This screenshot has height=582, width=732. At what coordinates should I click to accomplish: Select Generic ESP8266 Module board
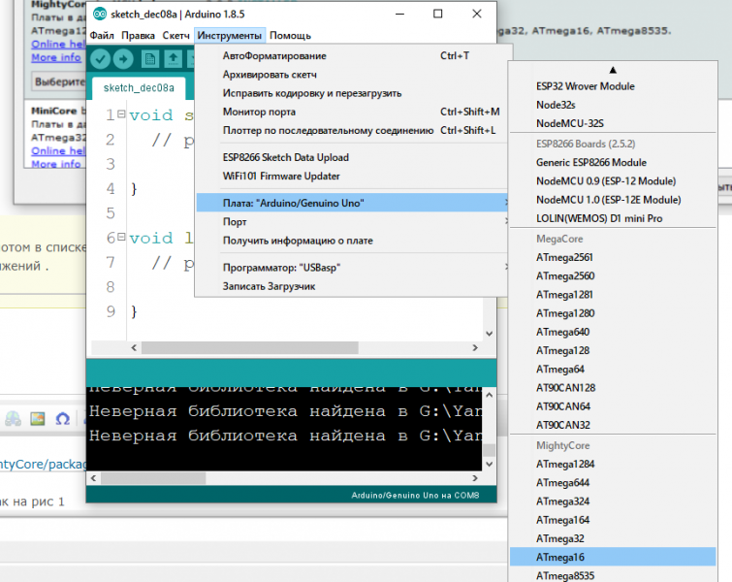point(613,163)
